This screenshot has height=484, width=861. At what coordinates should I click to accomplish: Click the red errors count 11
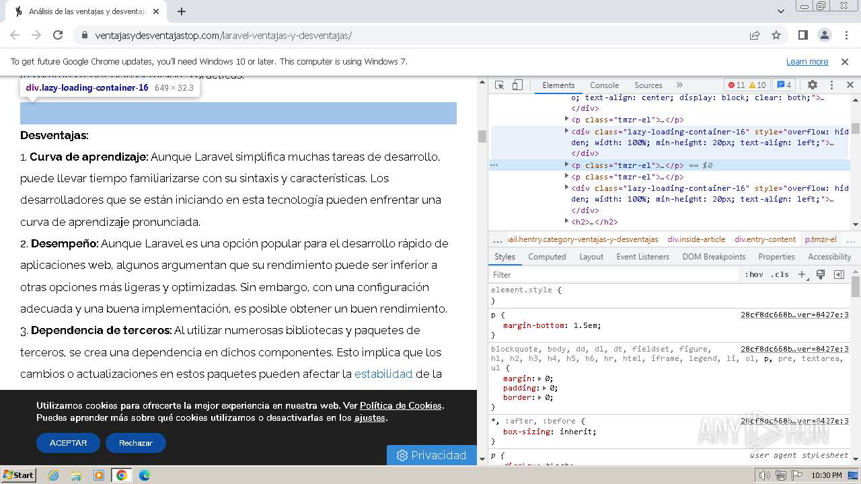736,85
